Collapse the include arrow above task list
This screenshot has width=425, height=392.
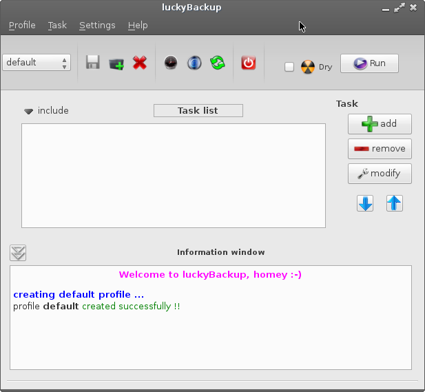tap(28, 111)
